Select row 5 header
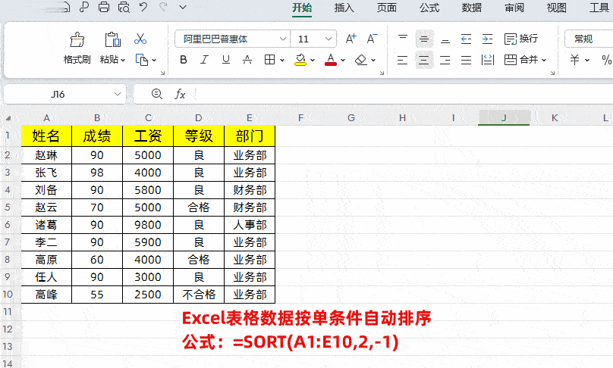 click(8, 207)
